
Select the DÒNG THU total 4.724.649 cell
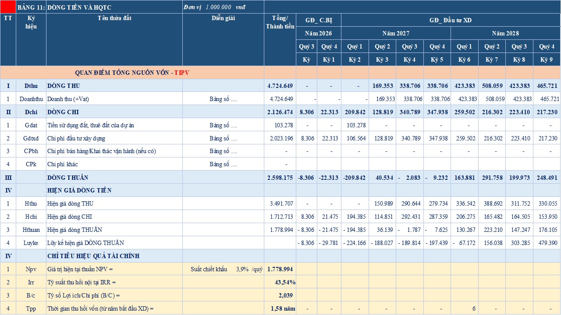[x=280, y=86]
